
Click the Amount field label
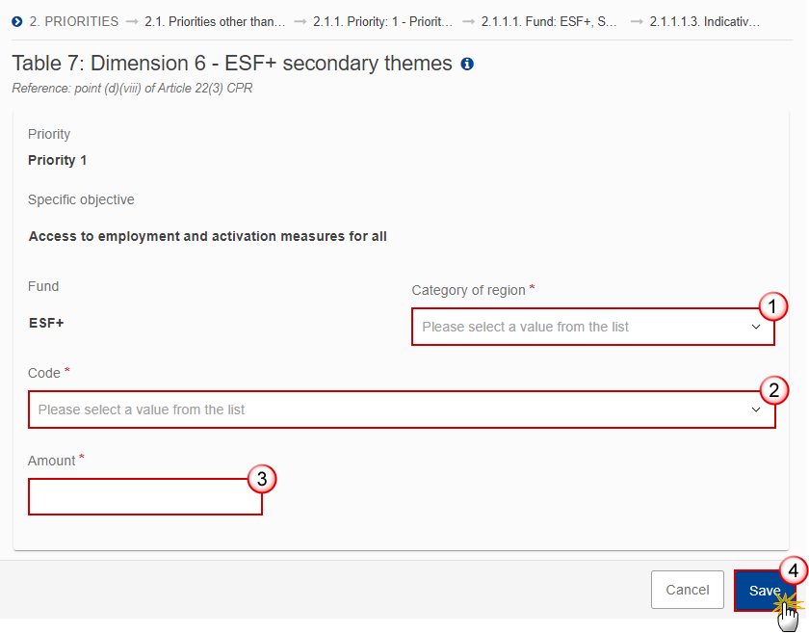point(52,461)
